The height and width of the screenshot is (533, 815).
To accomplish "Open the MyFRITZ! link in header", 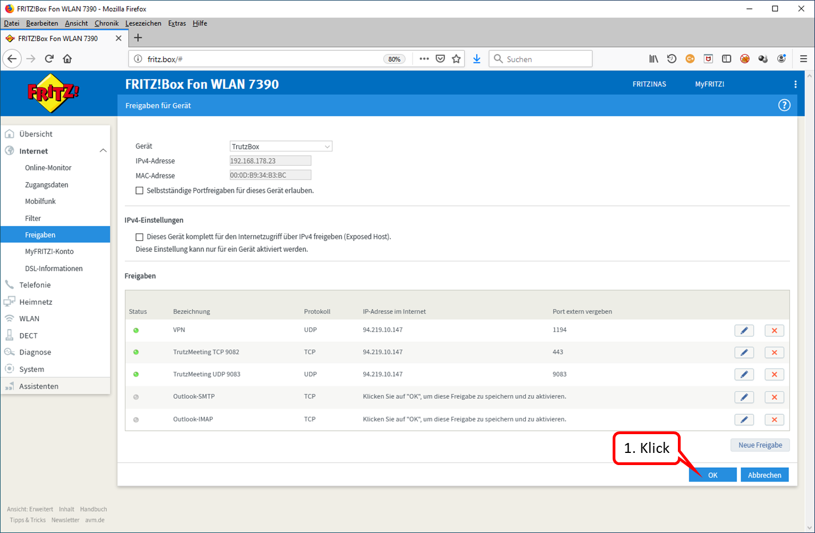I will coord(709,84).
